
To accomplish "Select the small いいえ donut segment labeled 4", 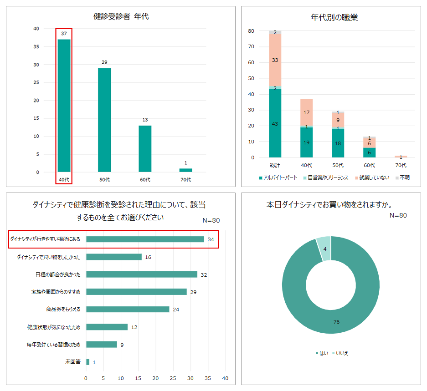I will click(x=324, y=248).
